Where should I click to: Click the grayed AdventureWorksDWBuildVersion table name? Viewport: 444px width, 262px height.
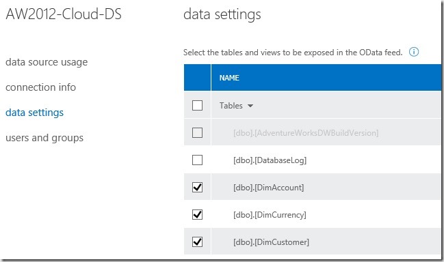coord(306,133)
